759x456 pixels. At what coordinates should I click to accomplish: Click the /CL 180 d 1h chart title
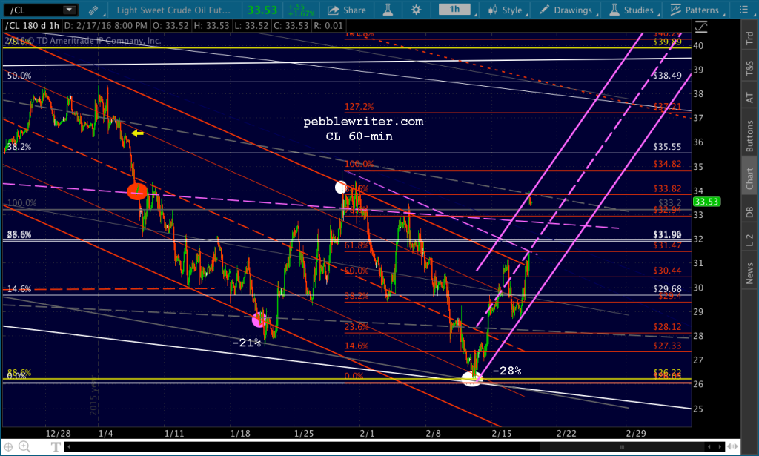[x=32, y=26]
